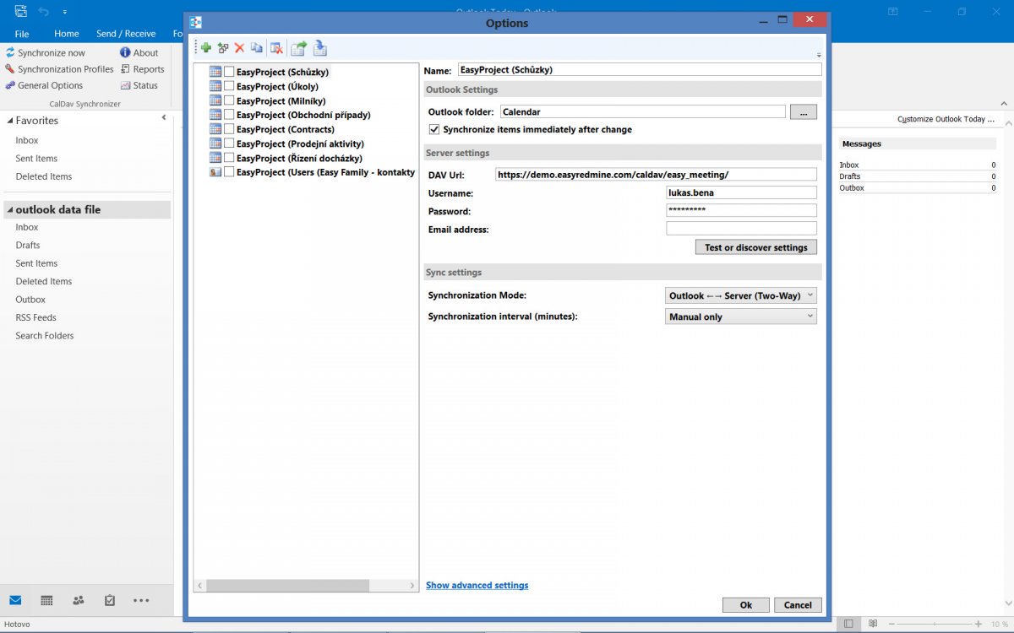This screenshot has height=633, width=1014.
Task: Switch to the People view
Action: [78, 600]
